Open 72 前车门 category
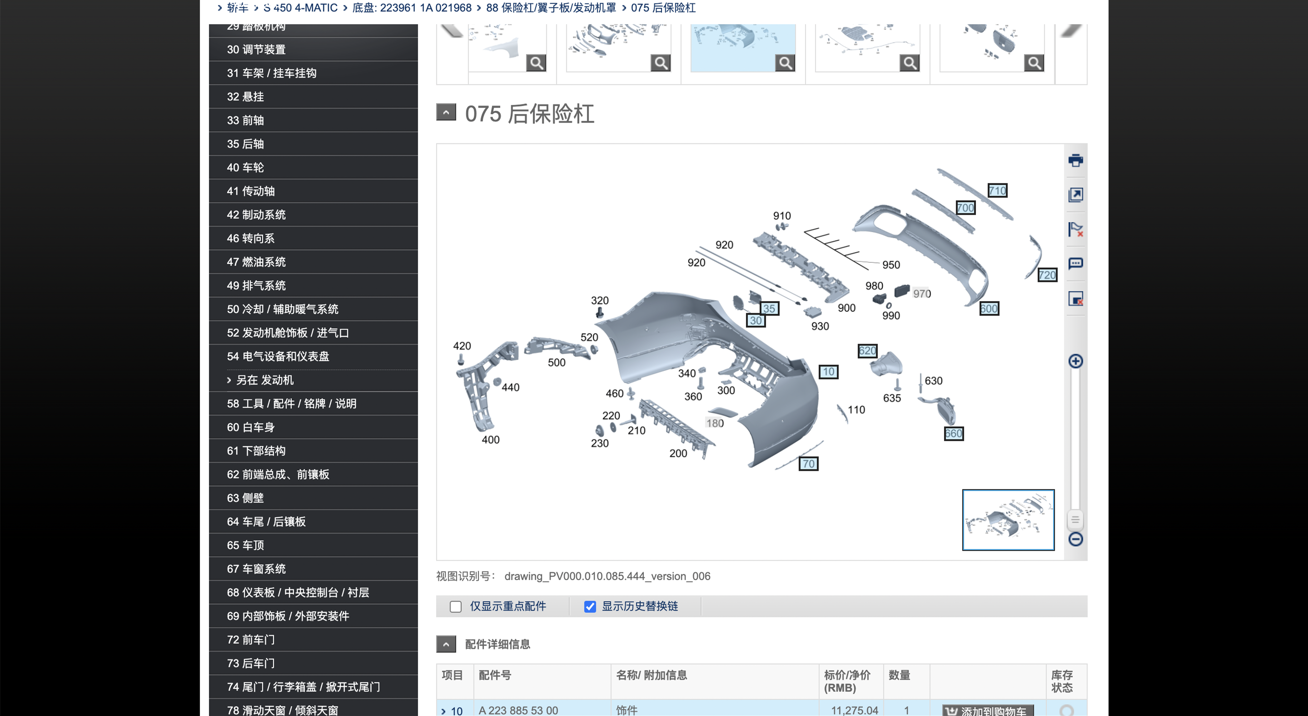Image resolution: width=1308 pixels, height=716 pixels. (x=313, y=639)
